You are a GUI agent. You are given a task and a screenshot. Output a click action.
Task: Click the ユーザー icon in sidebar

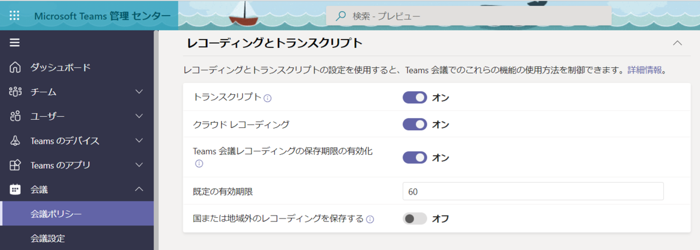point(15,116)
